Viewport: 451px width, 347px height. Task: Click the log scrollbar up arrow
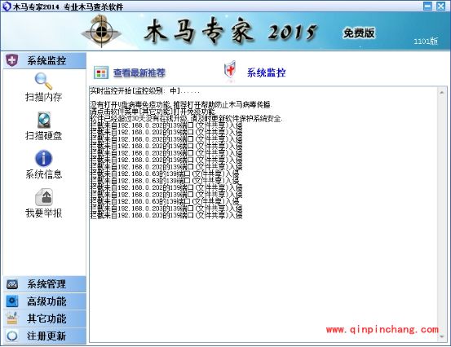442,93
